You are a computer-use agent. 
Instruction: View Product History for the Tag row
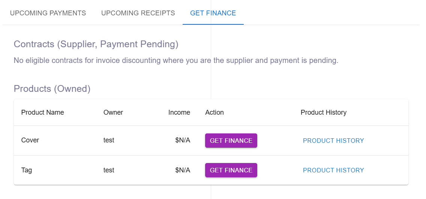tap(333, 170)
